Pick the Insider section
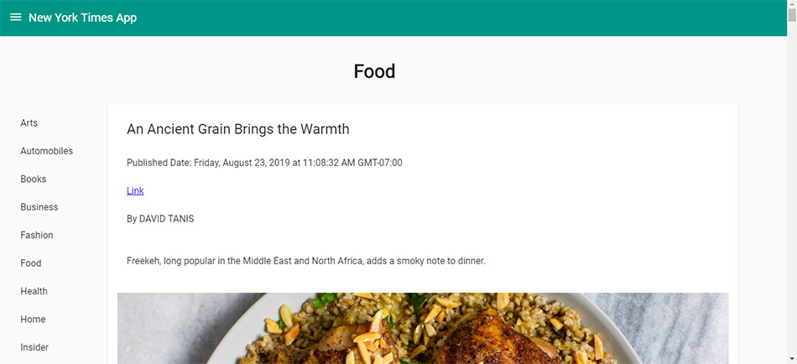Viewport: 797px width, 364px height. [34, 347]
